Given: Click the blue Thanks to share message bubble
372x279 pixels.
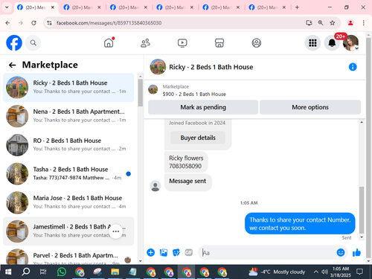Looking at the screenshot, I should (x=300, y=223).
